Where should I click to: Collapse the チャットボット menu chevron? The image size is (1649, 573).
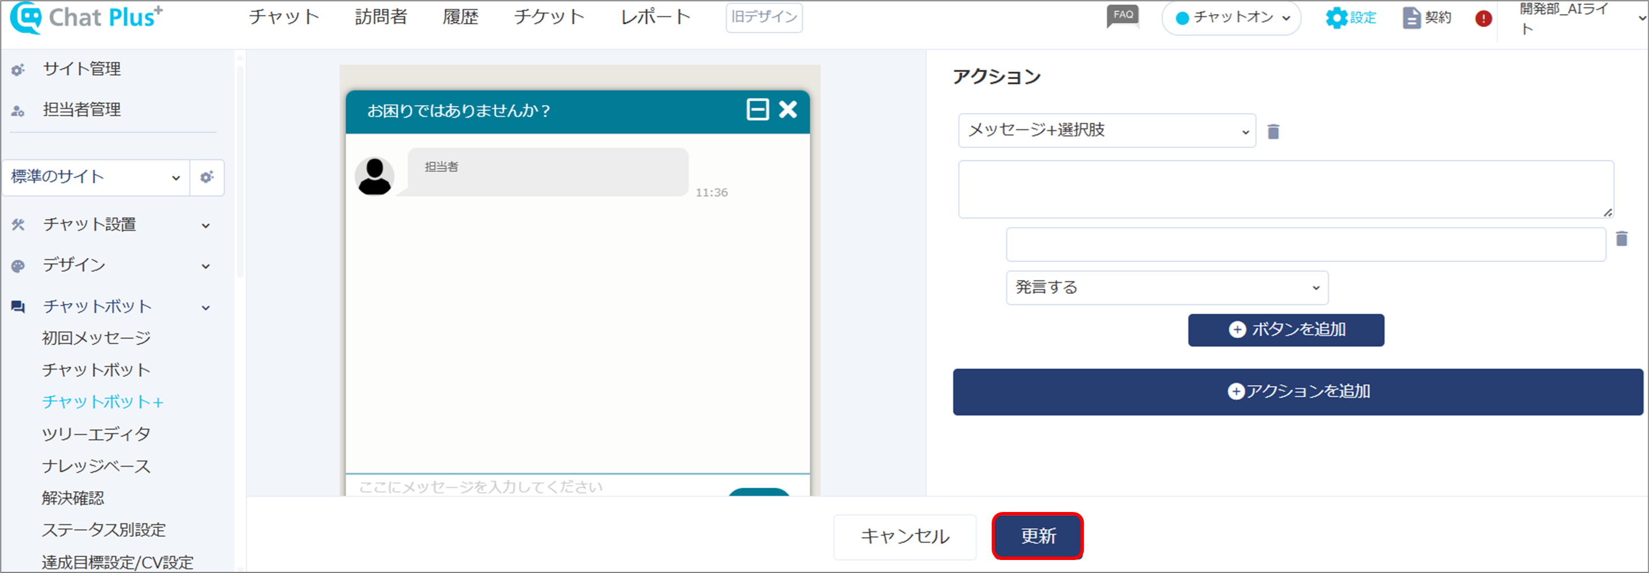pyautogui.click(x=205, y=307)
